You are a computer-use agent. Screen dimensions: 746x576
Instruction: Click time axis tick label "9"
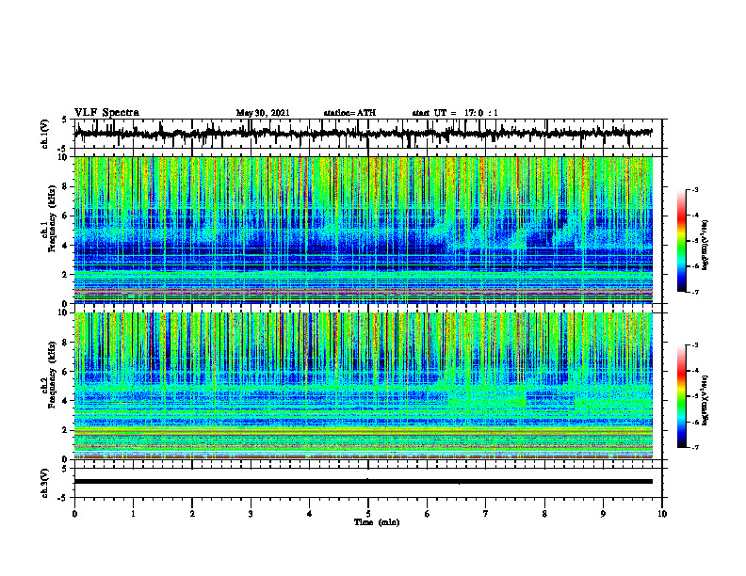tap(603, 514)
